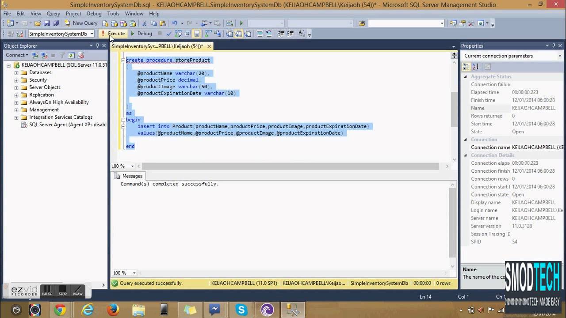The height and width of the screenshot is (318, 566).
Task: Click the Parse checkmark icon
Action: click(169, 34)
